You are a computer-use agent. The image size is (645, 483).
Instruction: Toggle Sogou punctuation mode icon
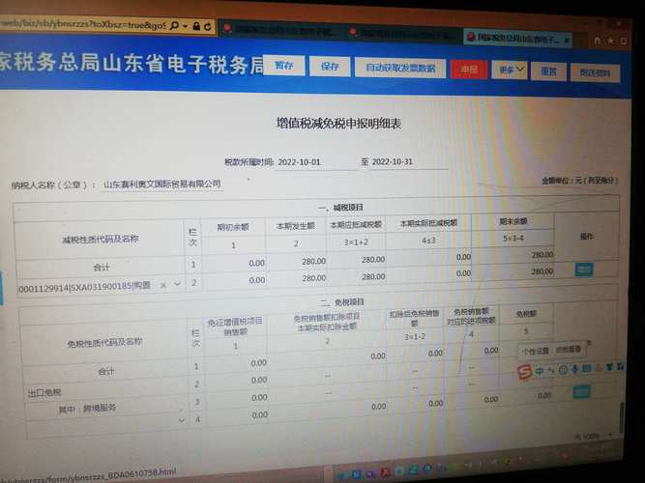[x=551, y=371]
